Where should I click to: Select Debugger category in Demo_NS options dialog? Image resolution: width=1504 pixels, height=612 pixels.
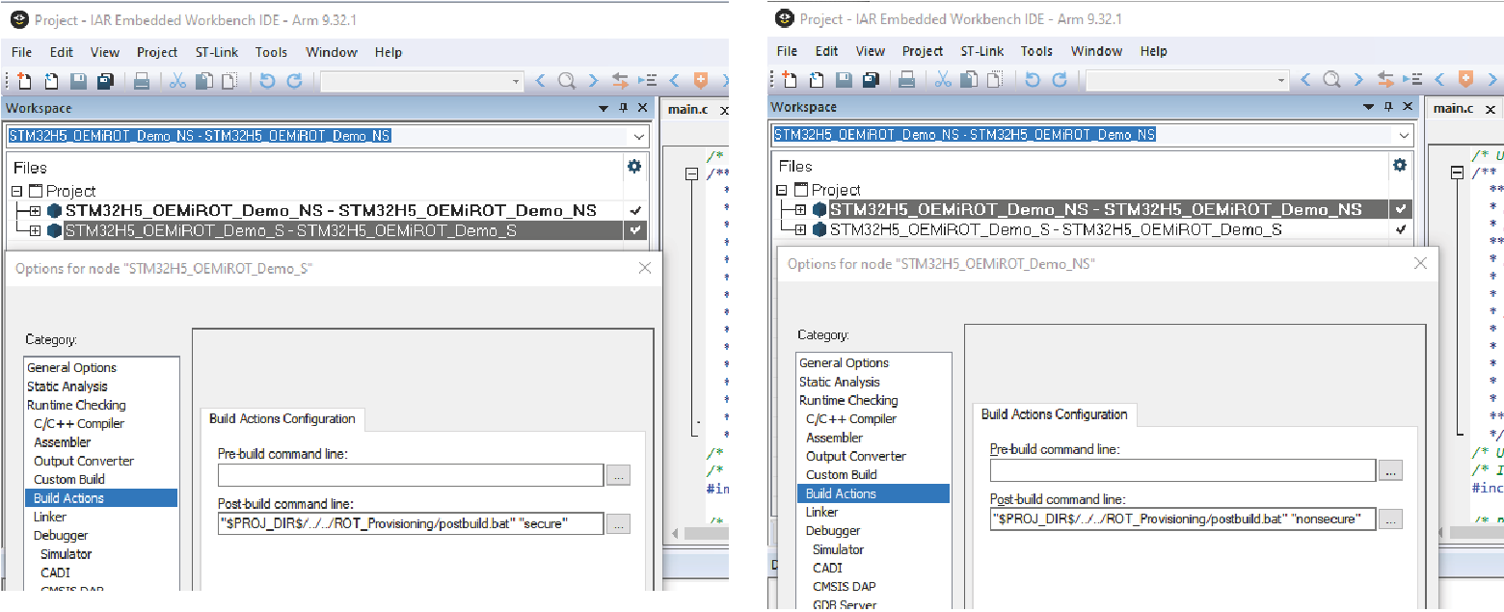click(833, 531)
